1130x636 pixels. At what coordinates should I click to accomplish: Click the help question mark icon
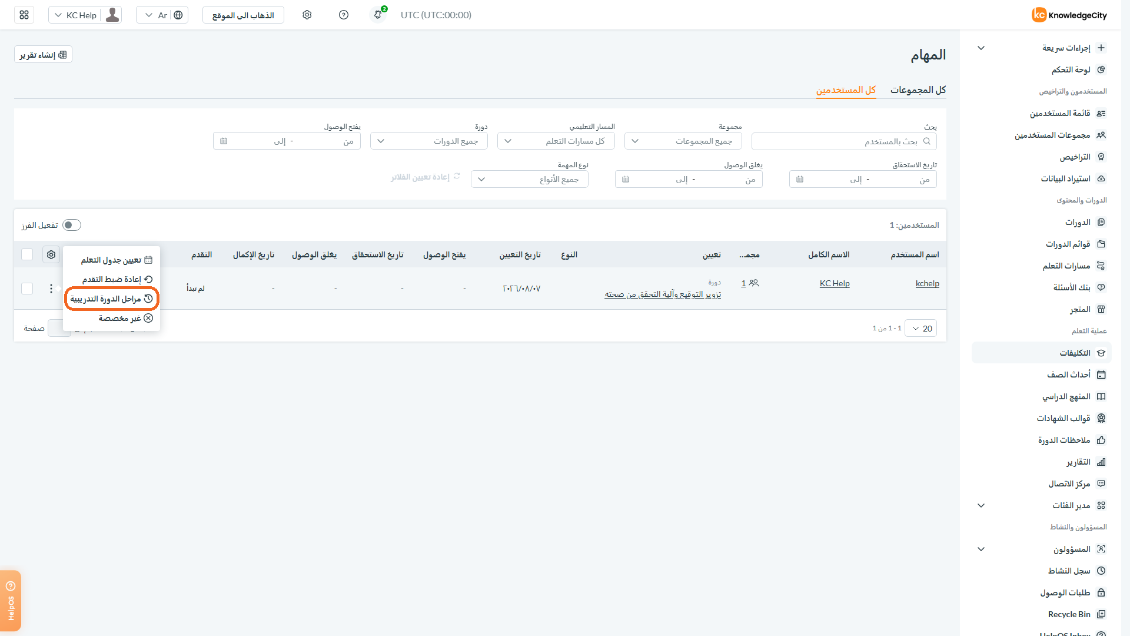[344, 15]
